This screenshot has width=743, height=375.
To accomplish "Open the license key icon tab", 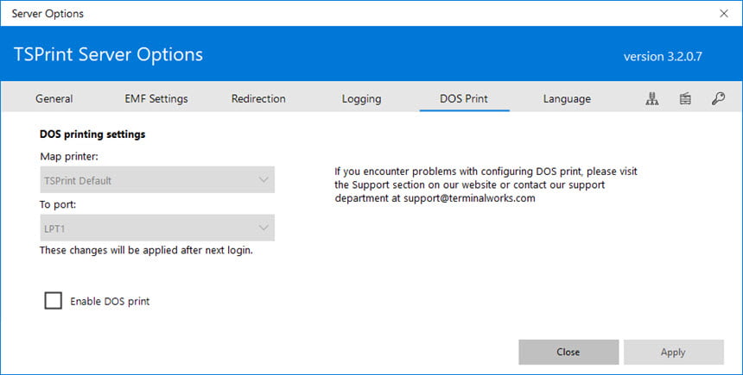I will pyautogui.click(x=718, y=98).
